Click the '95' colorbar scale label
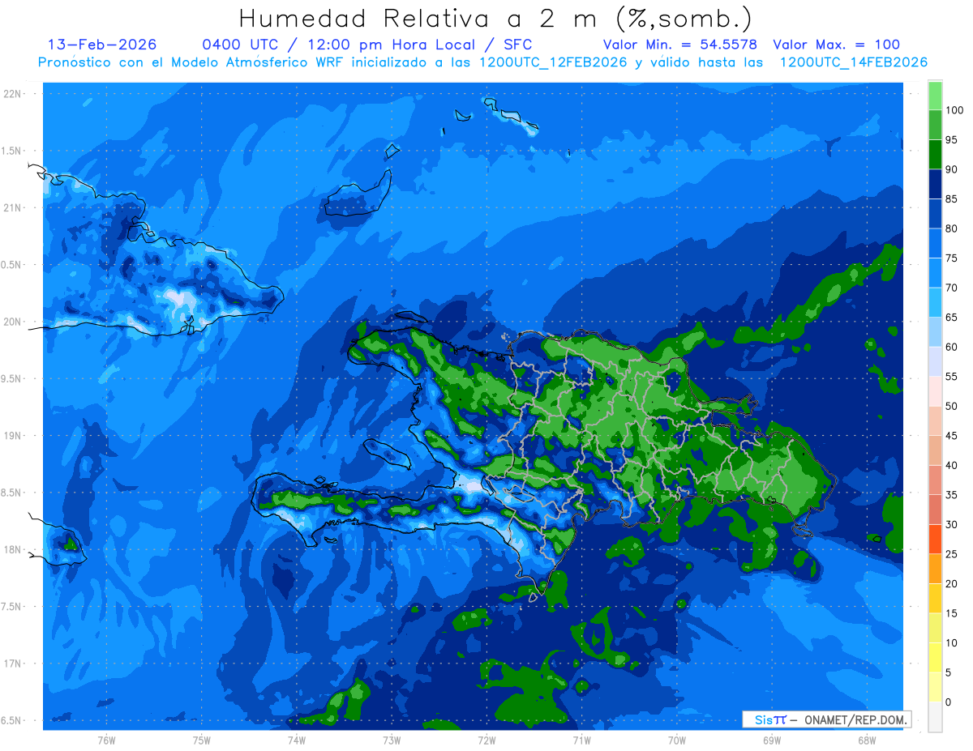Image resolution: width=973 pixels, height=751 pixels. tap(952, 140)
